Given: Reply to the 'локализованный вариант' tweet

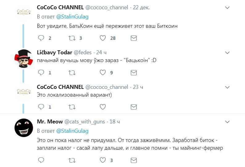Looking at the screenshot, I should (x=41, y=107).
